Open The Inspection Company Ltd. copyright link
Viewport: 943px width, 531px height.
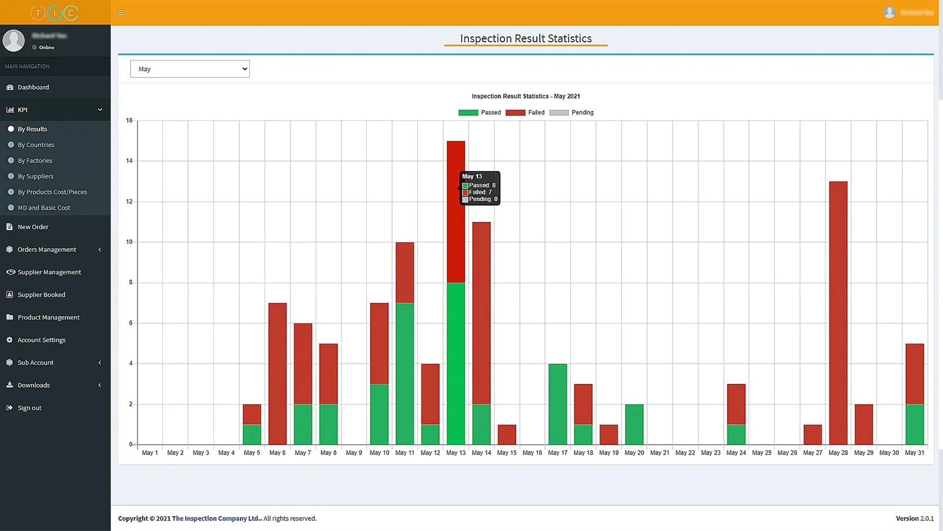[216, 518]
